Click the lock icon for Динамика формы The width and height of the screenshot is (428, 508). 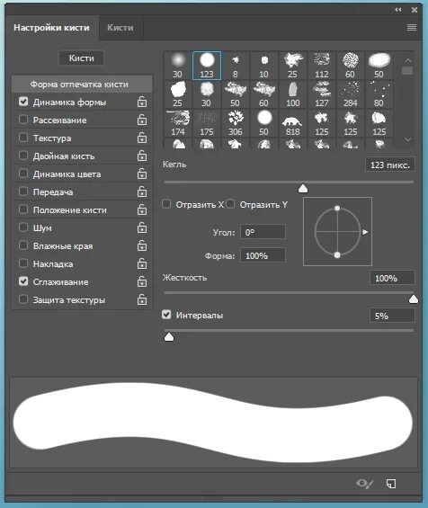[141, 102]
